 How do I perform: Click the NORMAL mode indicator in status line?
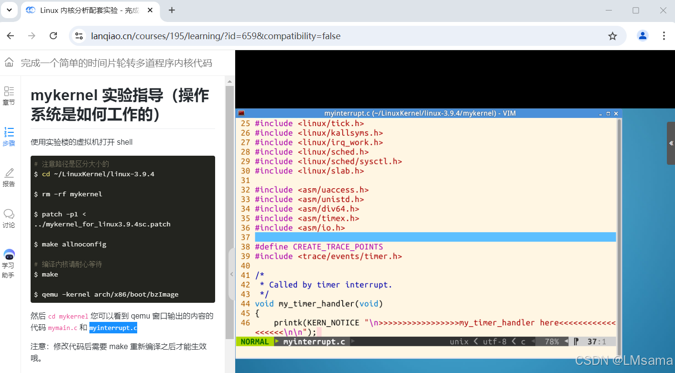click(255, 341)
